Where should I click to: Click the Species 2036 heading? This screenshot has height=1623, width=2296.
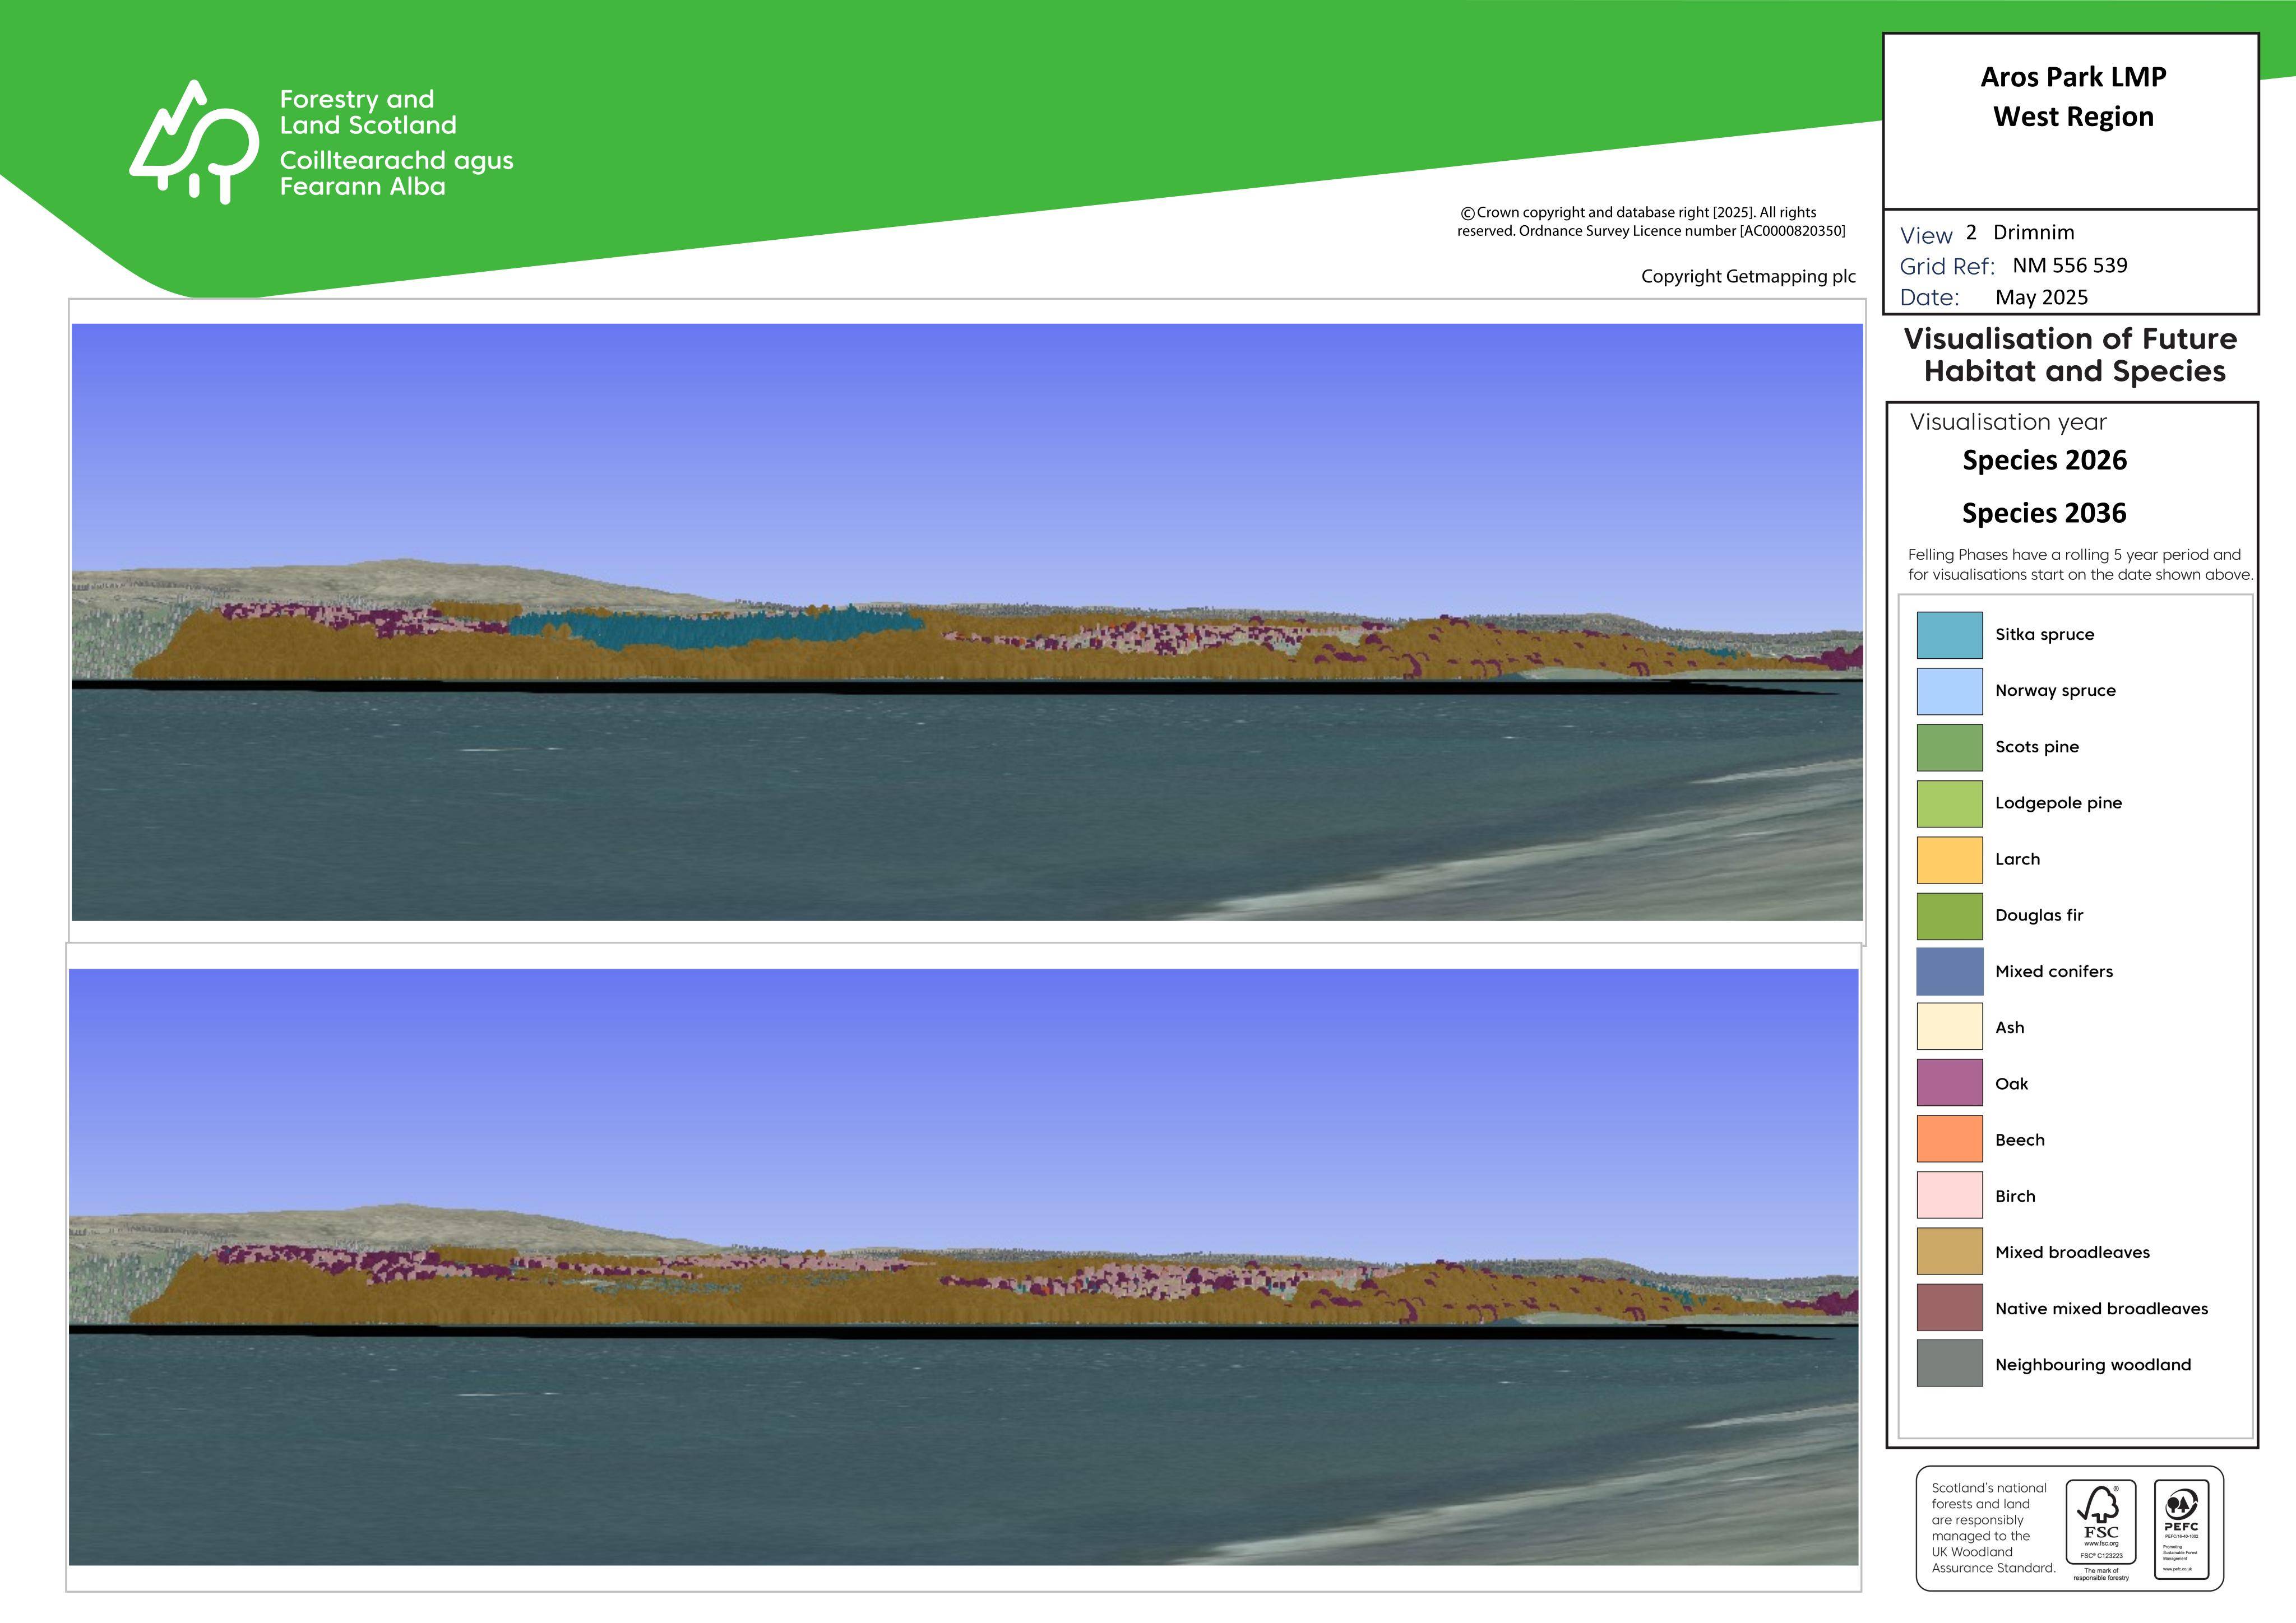[x=2044, y=514]
